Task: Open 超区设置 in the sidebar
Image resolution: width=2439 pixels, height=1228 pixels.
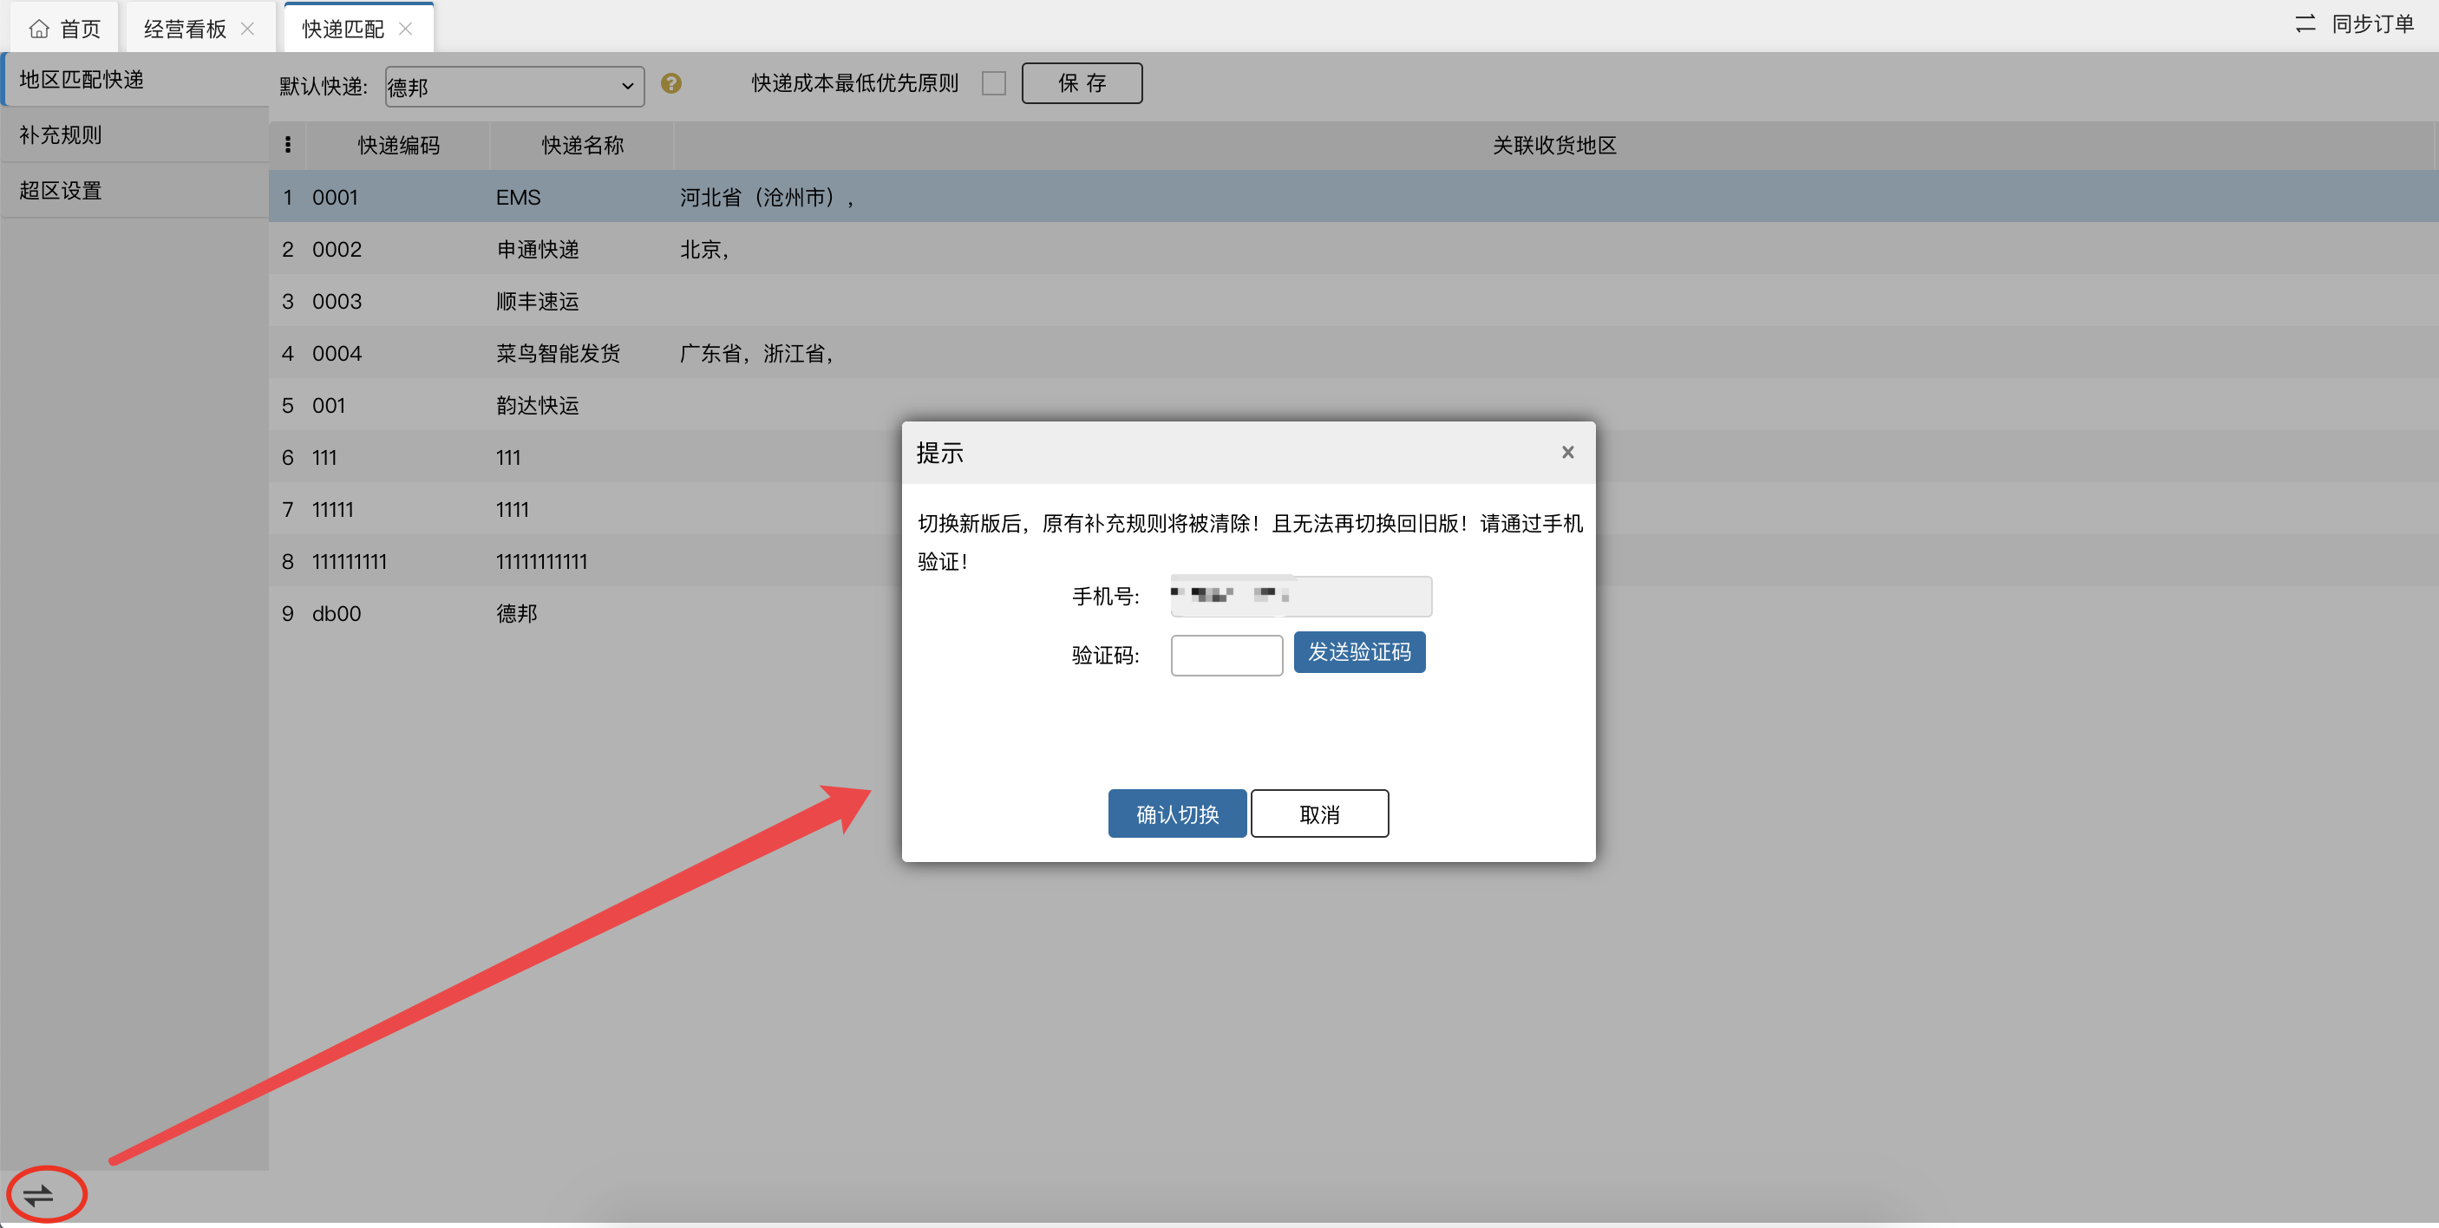Action: point(135,190)
